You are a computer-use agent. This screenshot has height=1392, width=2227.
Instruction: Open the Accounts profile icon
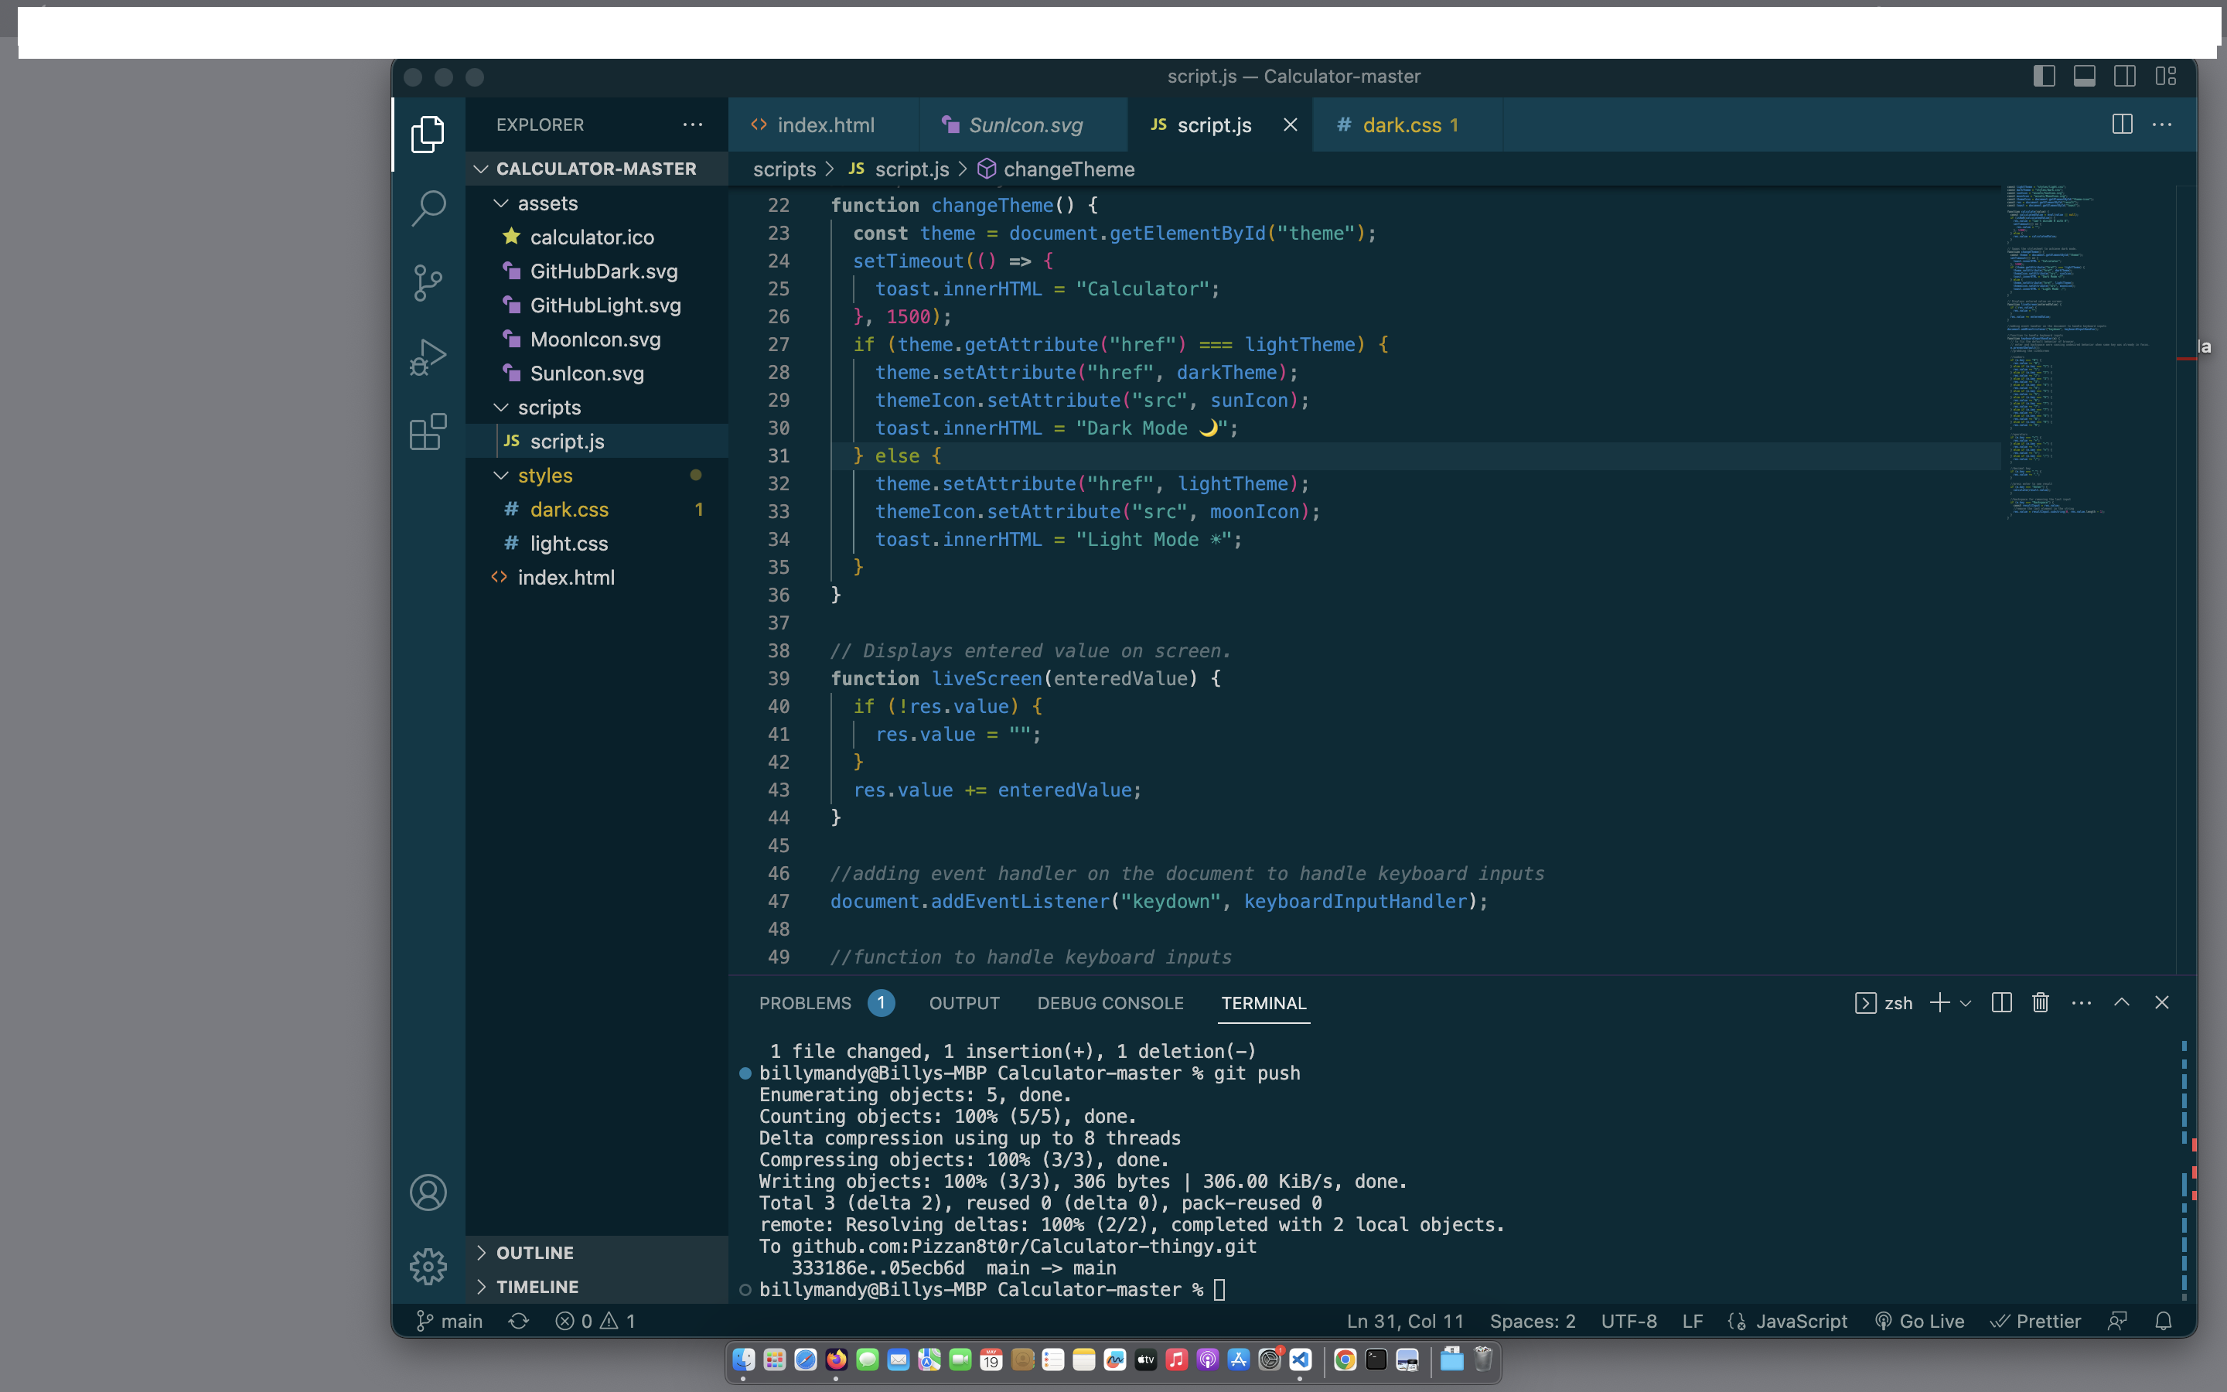click(428, 1191)
